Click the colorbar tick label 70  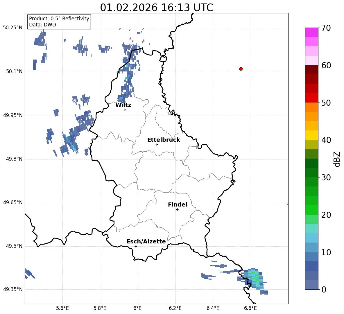pyautogui.click(x=326, y=28)
